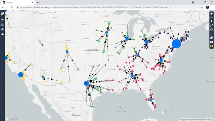Image resolution: width=215 pixels, height=121 pixels.
Task: Select the large New York hub node
Action: coord(176,44)
